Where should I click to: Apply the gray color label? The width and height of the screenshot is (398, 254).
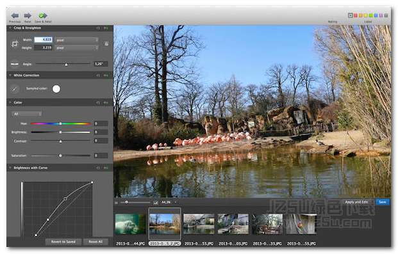(386, 15)
